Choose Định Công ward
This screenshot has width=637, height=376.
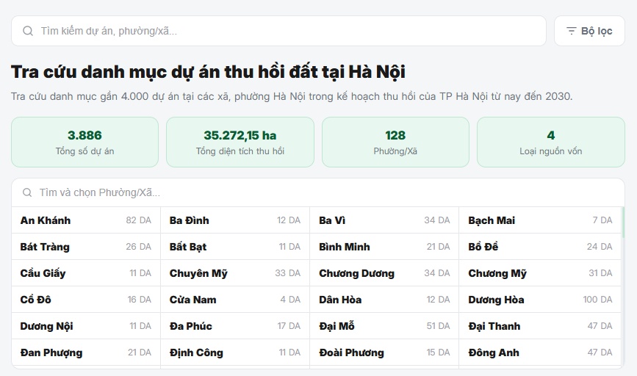tap(235, 352)
